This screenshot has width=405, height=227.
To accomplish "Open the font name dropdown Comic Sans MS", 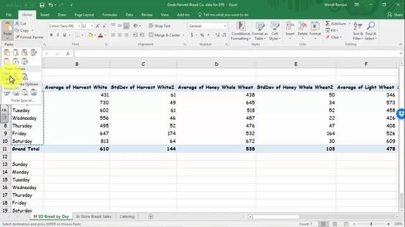I will click(79, 26).
